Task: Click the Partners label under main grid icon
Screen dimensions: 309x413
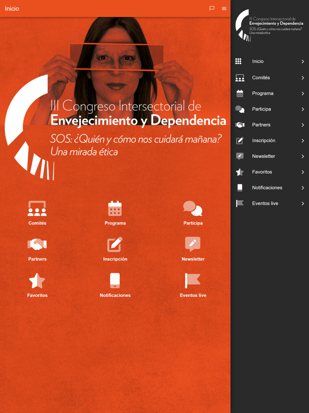Action: click(38, 259)
